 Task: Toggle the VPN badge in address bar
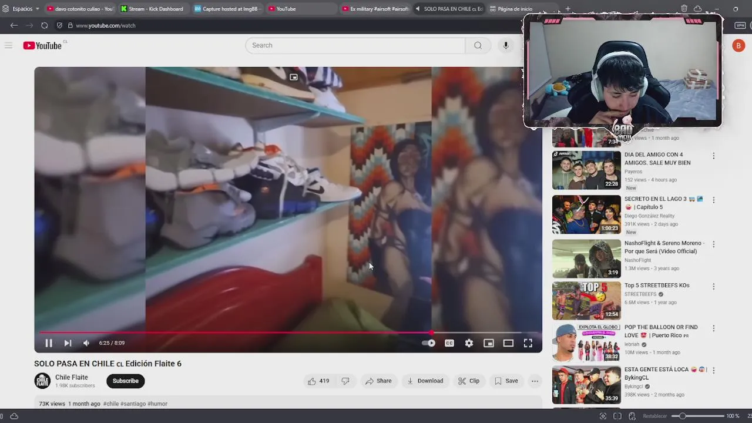coord(740,25)
